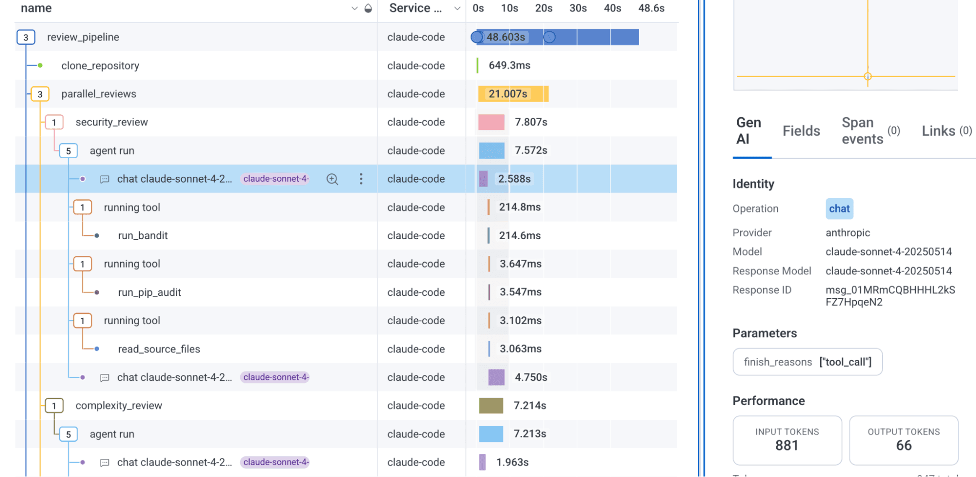
Task: Open the name column dropdown chevron
Action: tap(354, 8)
